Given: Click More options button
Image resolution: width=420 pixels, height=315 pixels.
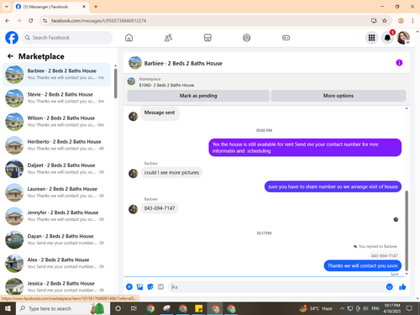Looking at the screenshot, I should tap(339, 96).
